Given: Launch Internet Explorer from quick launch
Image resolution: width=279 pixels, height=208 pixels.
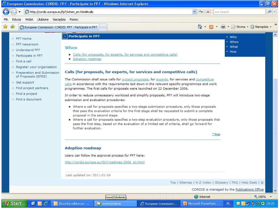Looking at the screenshot, I should pos(46,204).
